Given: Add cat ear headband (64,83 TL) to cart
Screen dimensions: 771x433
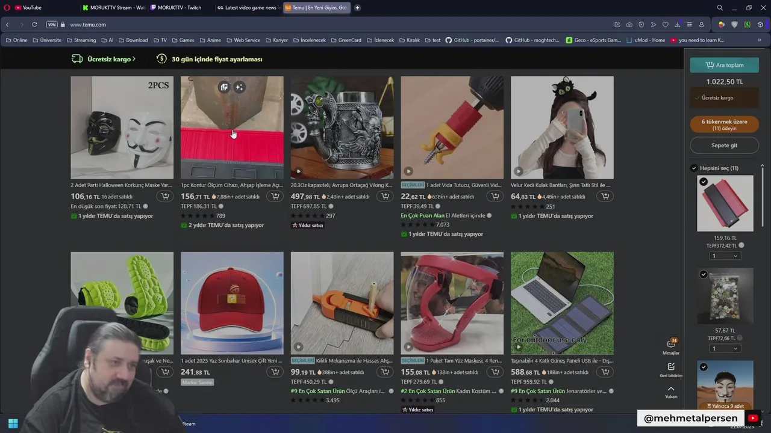Looking at the screenshot, I should click(x=605, y=196).
